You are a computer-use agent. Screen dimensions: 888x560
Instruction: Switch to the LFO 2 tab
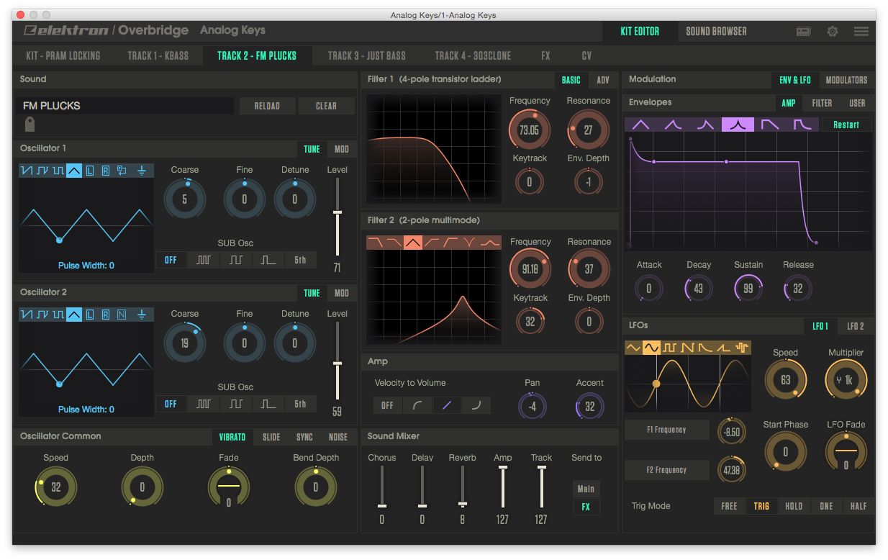(x=856, y=326)
